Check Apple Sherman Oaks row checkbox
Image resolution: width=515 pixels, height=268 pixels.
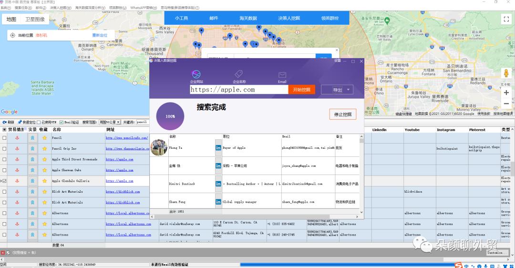(4, 170)
